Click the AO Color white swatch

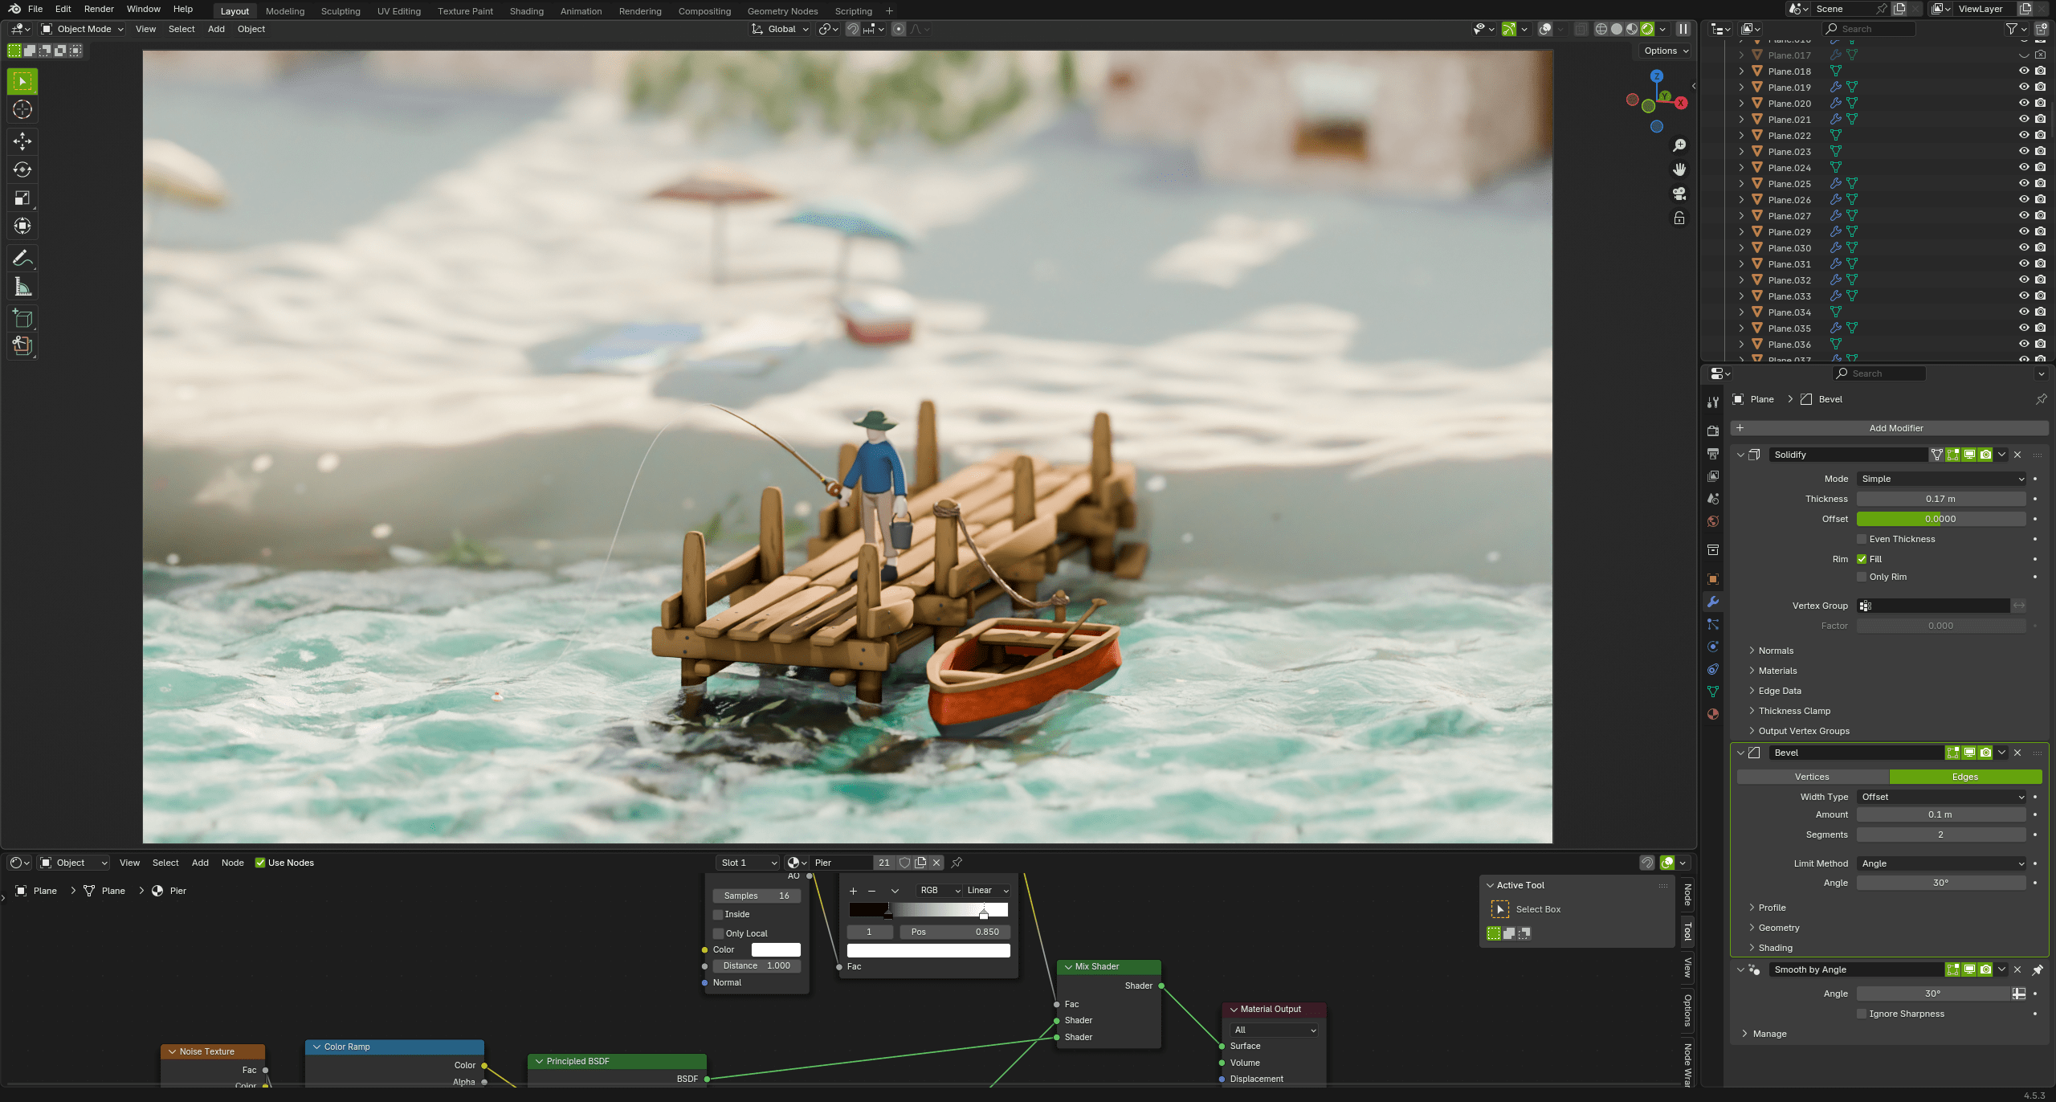pos(775,949)
